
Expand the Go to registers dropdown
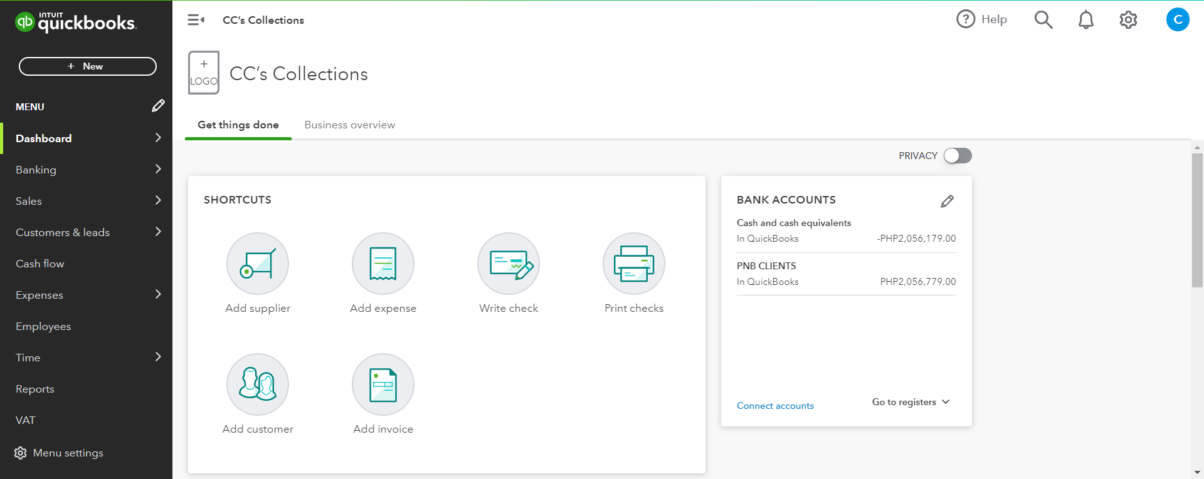(911, 402)
